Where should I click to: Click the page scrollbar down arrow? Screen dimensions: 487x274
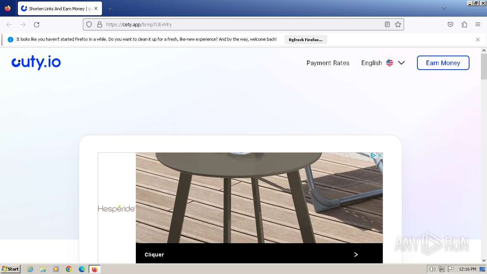point(484,261)
